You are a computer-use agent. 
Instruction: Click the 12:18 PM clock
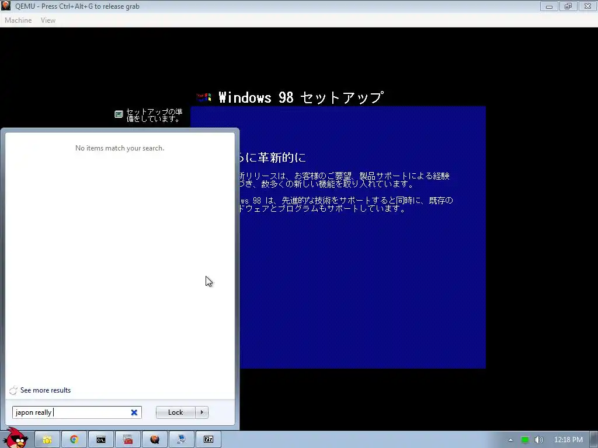(x=568, y=440)
